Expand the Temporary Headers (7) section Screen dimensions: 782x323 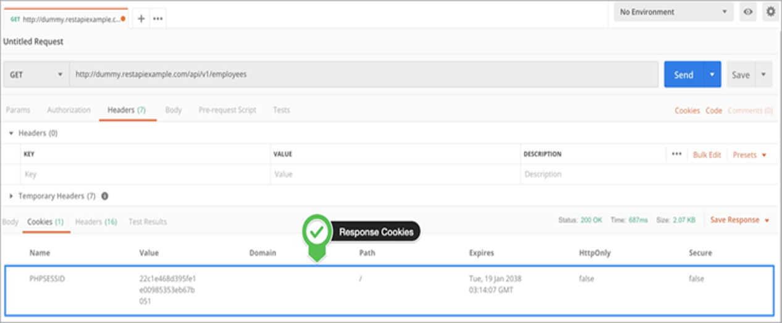pos(11,196)
